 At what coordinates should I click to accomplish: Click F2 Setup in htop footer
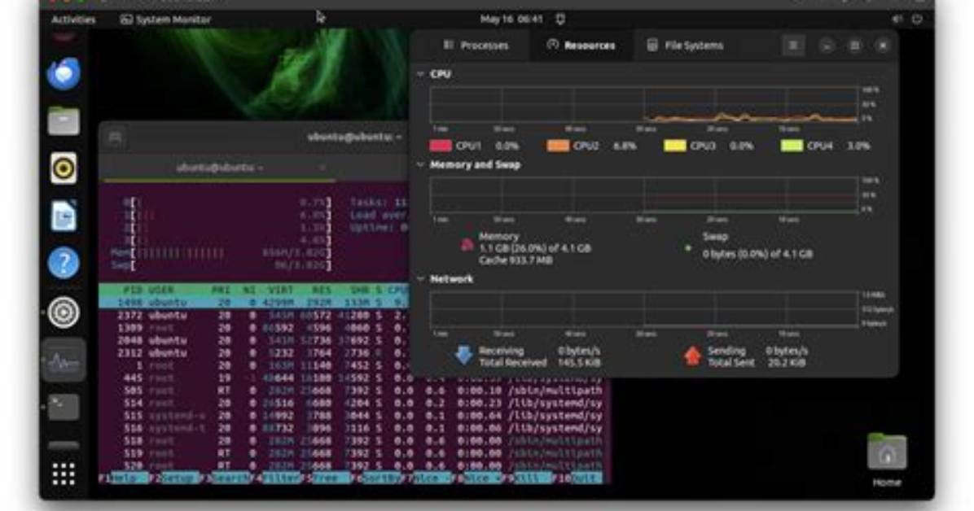click(174, 478)
